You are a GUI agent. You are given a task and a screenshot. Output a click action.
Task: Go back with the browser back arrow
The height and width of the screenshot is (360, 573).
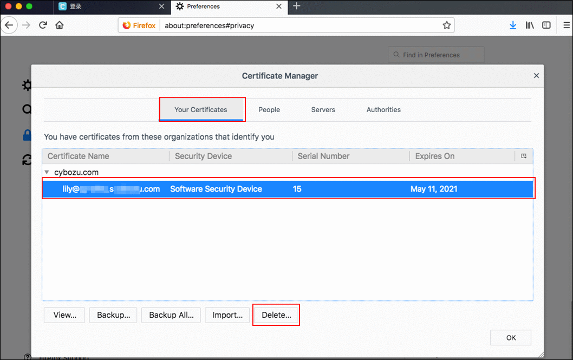pyautogui.click(x=9, y=25)
